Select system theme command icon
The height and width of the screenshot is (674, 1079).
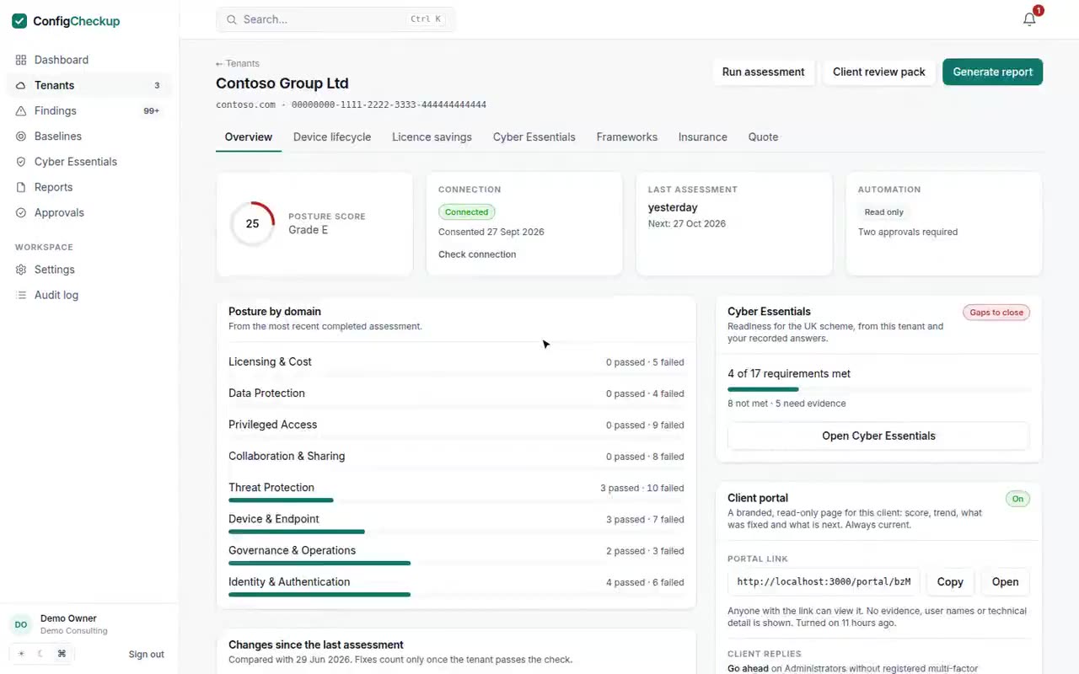(62, 654)
